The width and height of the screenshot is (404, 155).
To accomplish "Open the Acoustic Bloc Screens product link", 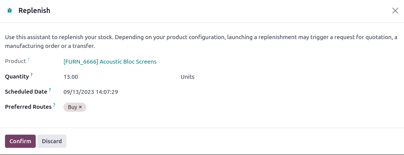I will click(x=110, y=62).
